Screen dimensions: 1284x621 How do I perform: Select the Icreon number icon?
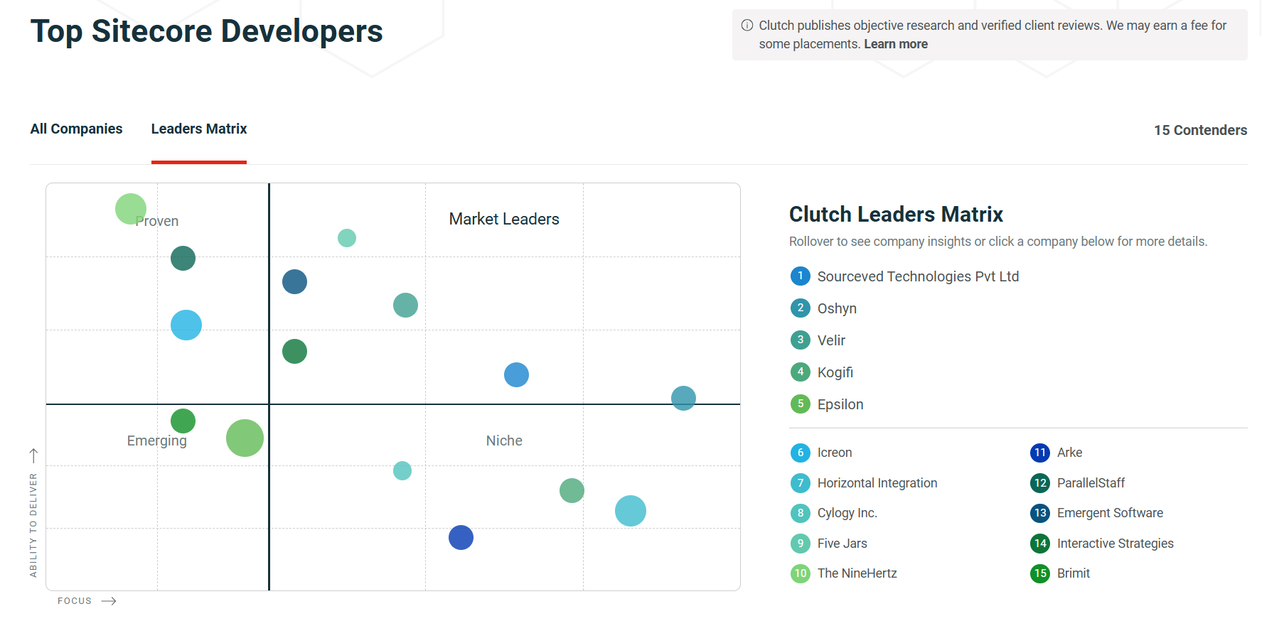tap(801, 453)
